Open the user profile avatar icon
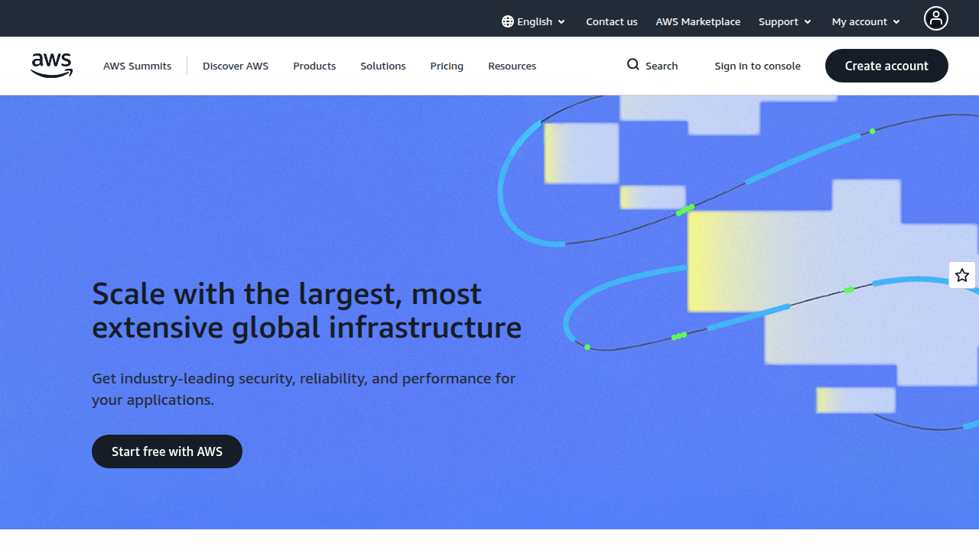The height and width of the screenshot is (550, 979). (936, 18)
